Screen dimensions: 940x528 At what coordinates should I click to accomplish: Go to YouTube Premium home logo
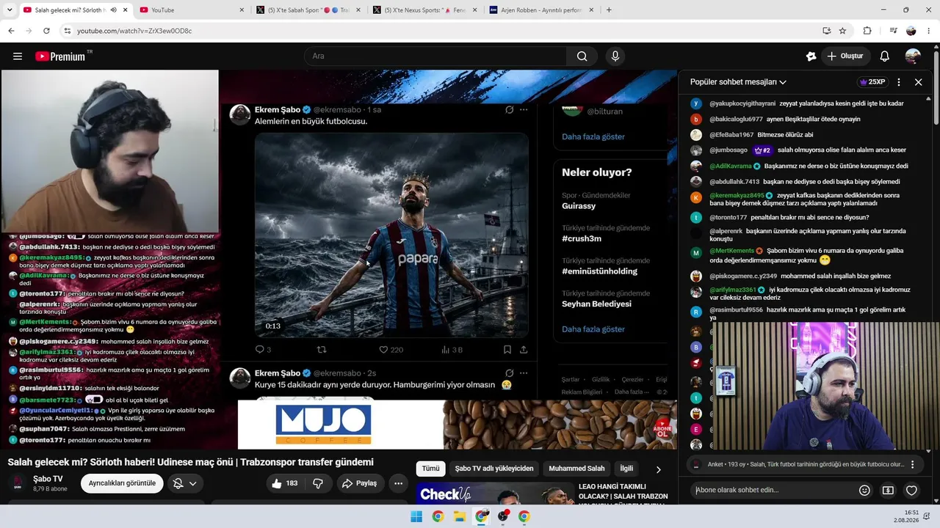[x=60, y=56]
